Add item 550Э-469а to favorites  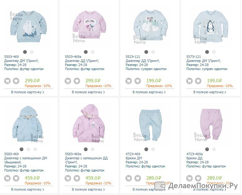(x=77, y=81)
